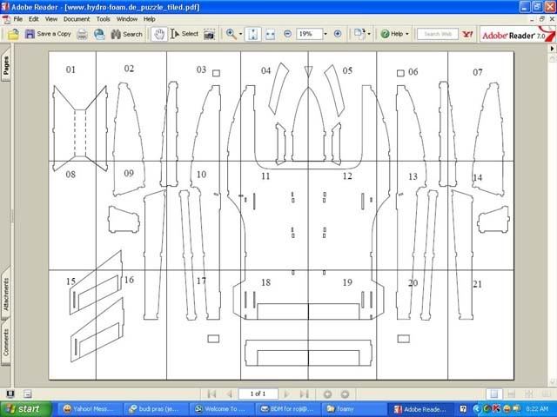Viewport: 557px width, 417px height.
Task: Toggle Fit Width view button
Action: point(271,35)
